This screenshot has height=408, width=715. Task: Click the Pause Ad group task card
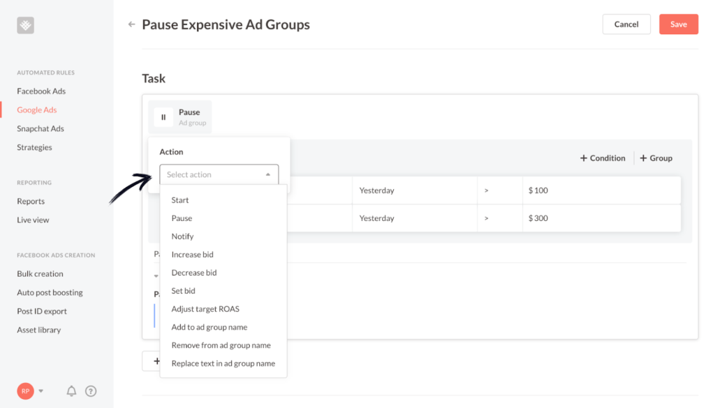(x=180, y=117)
